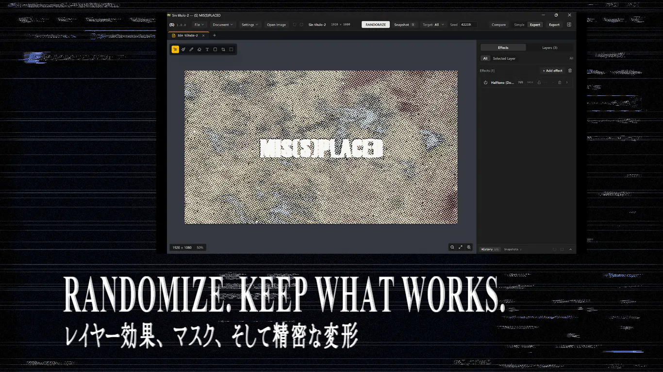This screenshot has height=372, width=663.
Task: Zoom in on the canvas
Action: [x=469, y=247]
